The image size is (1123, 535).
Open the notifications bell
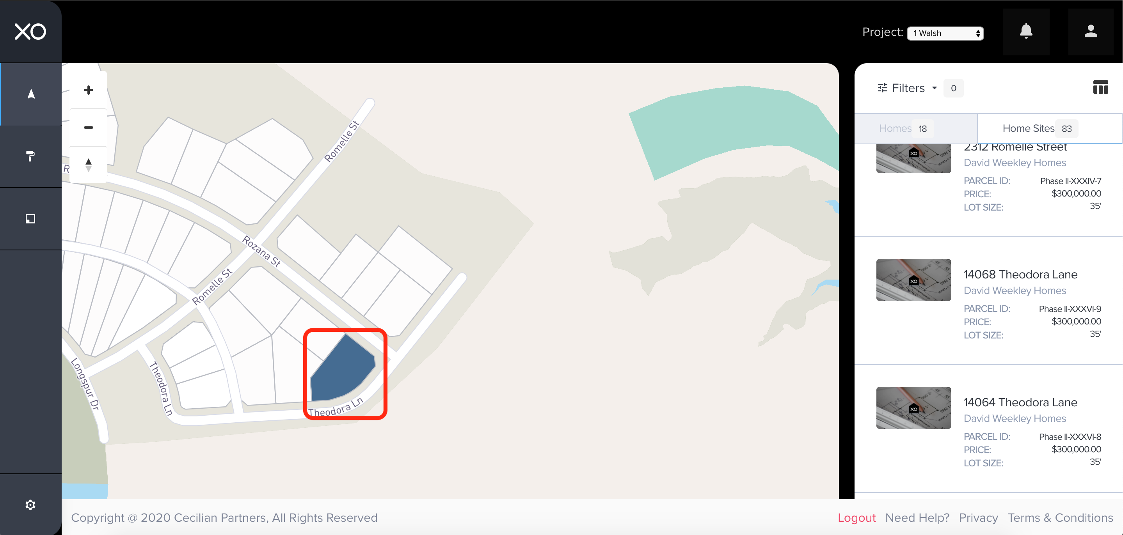[1026, 31]
